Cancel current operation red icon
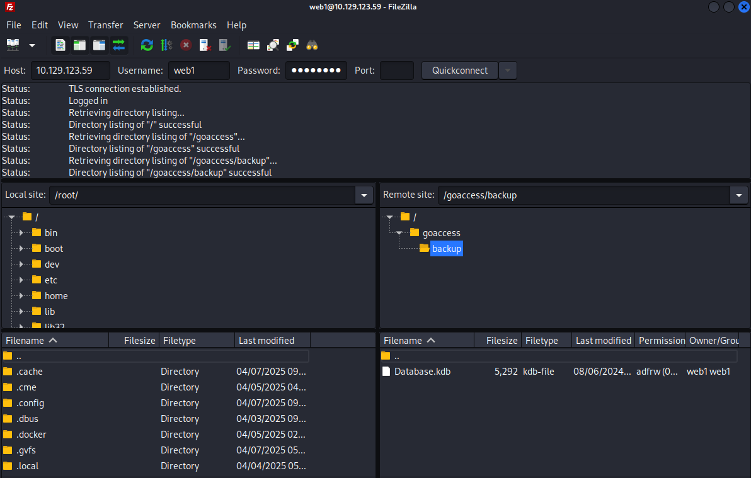Viewport: 751px width, 478px height. point(186,45)
